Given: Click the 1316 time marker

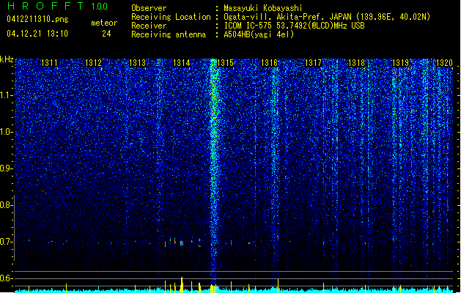Looking at the screenshot, I should [269, 63].
